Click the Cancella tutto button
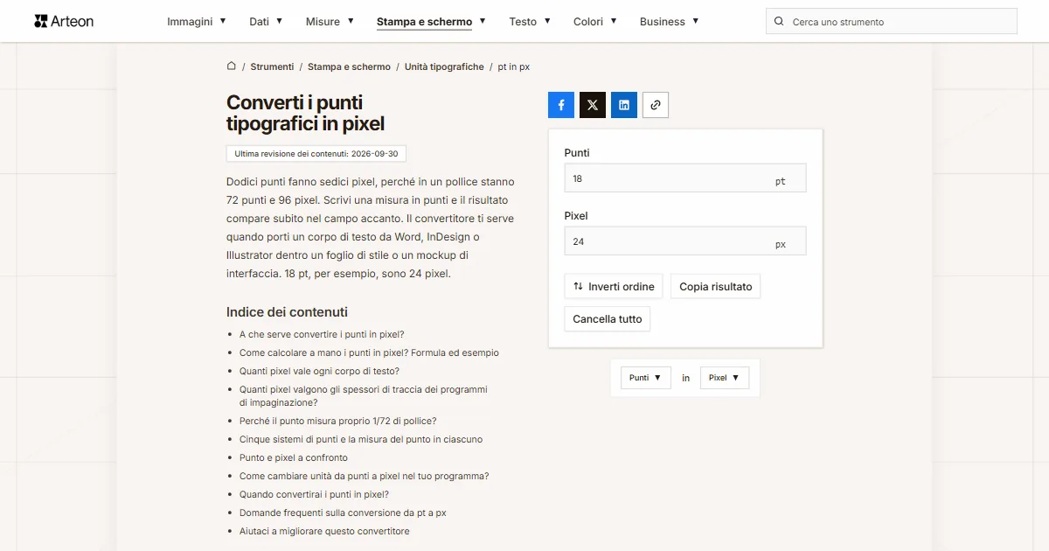 (x=608, y=319)
